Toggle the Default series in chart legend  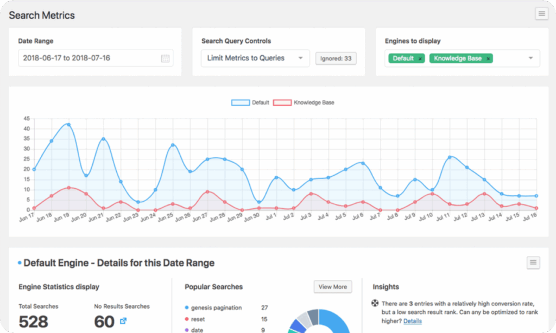click(250, 103)
